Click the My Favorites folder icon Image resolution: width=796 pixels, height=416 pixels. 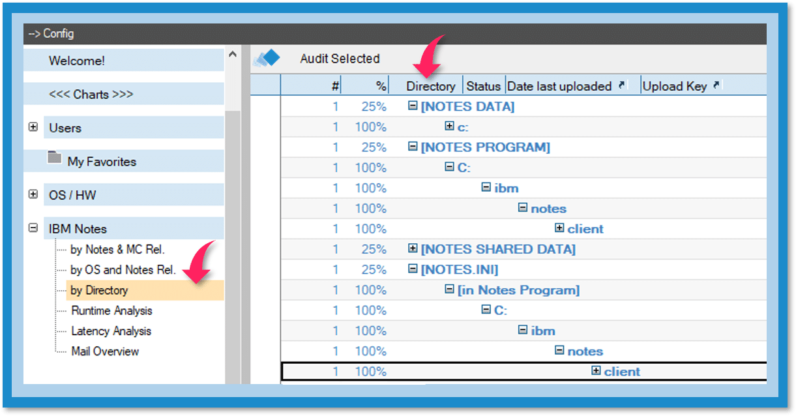[x=55, y=158]
